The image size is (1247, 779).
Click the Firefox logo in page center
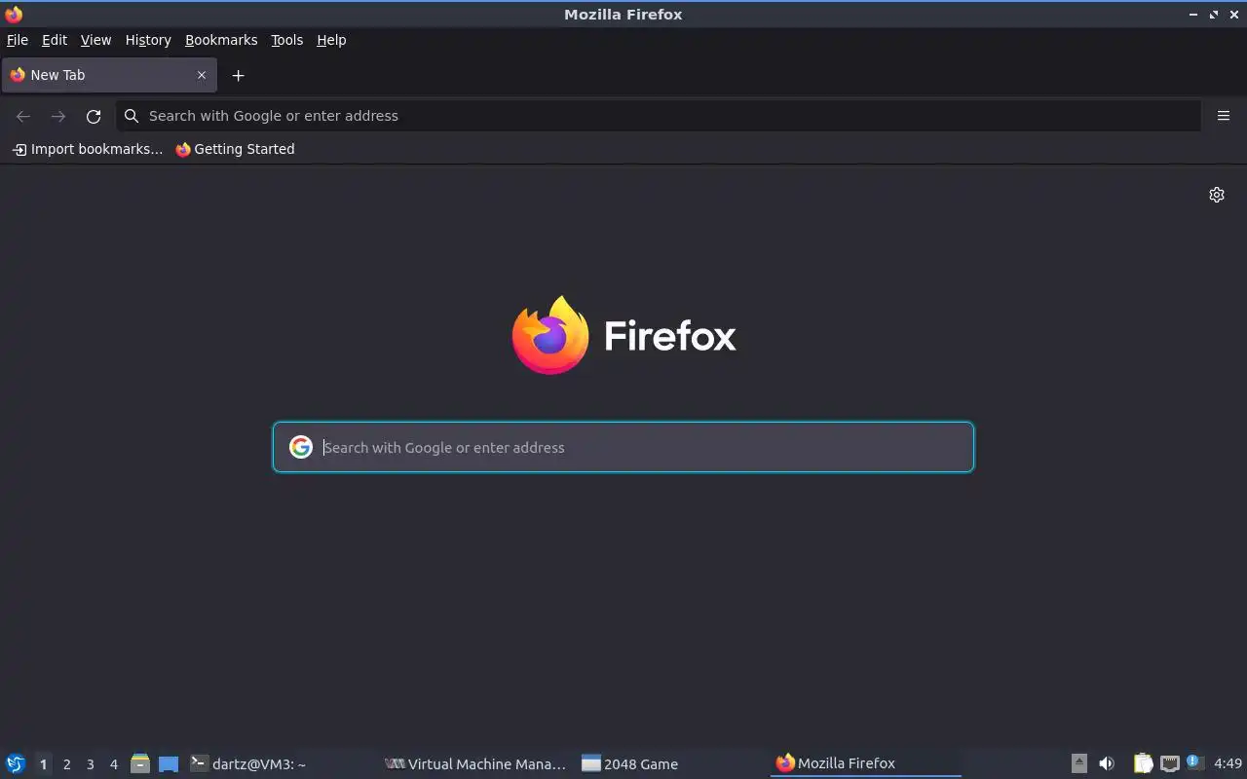click(x=623, y=335)
